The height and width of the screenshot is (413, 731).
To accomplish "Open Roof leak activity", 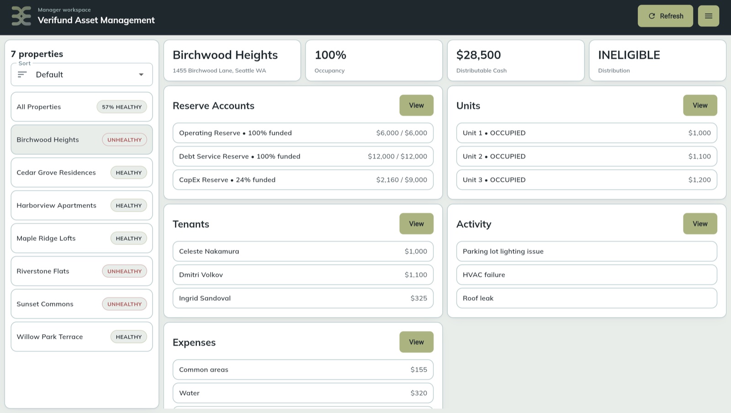I will coord(587,298).
